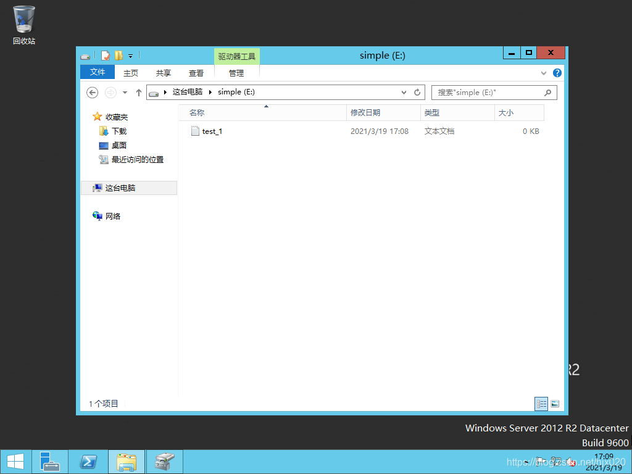
Task: Refresh the folder with the refresh icon
Action: pyautogui.click(x=417, y=93)
